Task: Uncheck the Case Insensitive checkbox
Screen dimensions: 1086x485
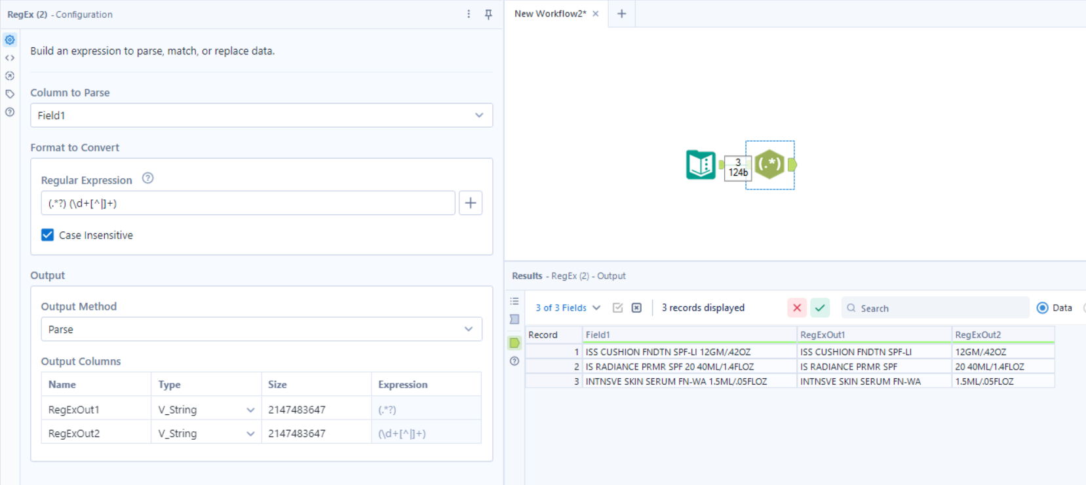Action: tap(47, 235)
